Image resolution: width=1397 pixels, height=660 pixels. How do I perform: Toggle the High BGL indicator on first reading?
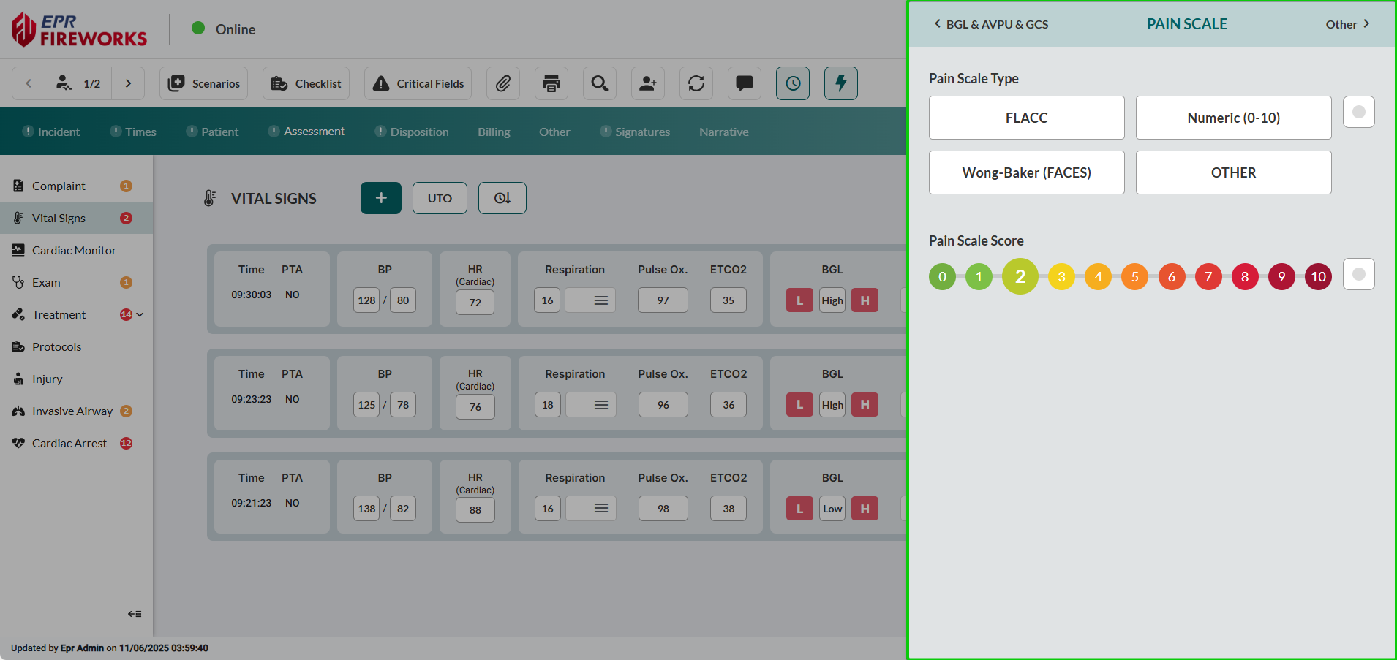(832, 300)
